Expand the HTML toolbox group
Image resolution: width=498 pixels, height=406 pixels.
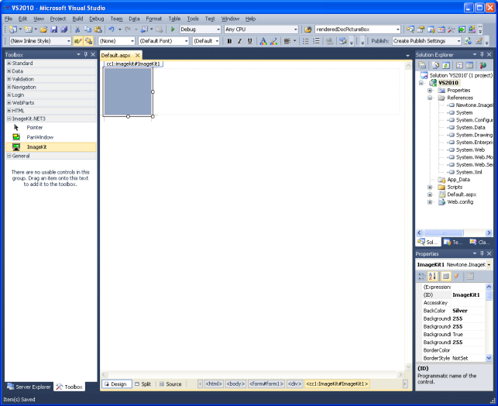9,111
